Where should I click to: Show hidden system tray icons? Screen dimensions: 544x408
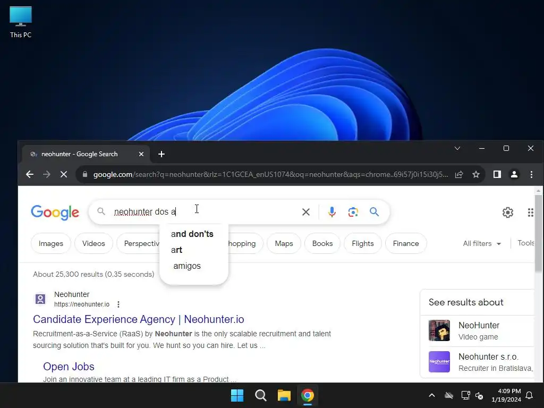[x=432, y=395]
